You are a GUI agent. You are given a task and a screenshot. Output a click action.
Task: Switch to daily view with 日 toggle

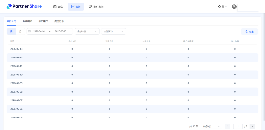[11, 31]
